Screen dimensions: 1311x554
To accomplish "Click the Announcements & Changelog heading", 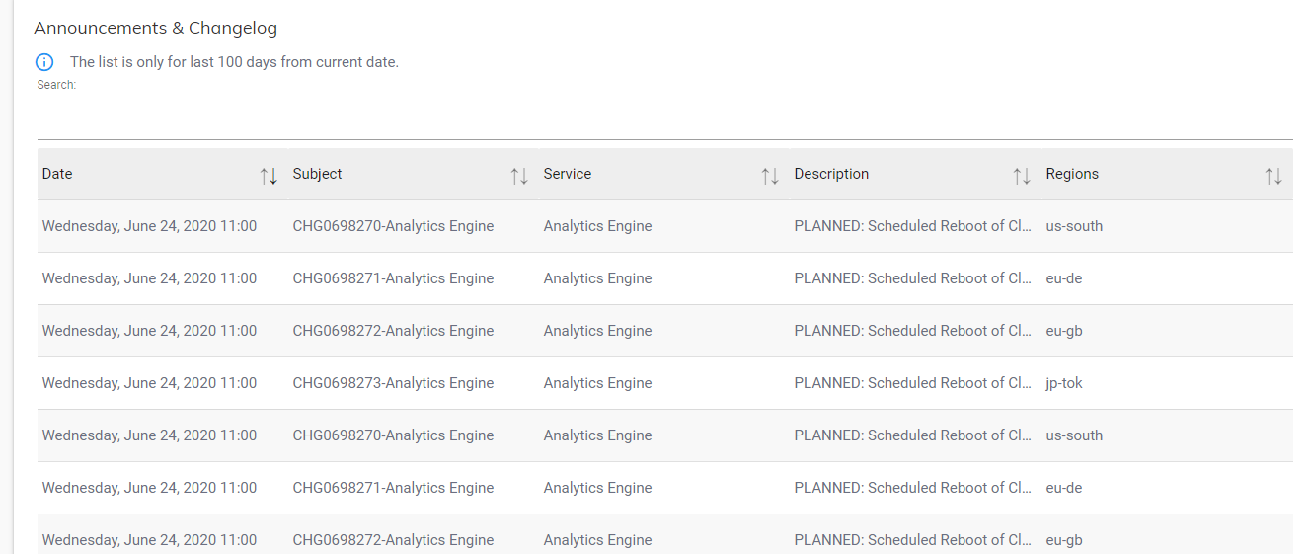I will pos(155,28).
